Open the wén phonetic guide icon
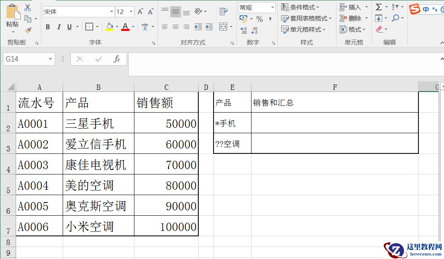The width and height of the screenshot is (444, 259). click(145, 27)
